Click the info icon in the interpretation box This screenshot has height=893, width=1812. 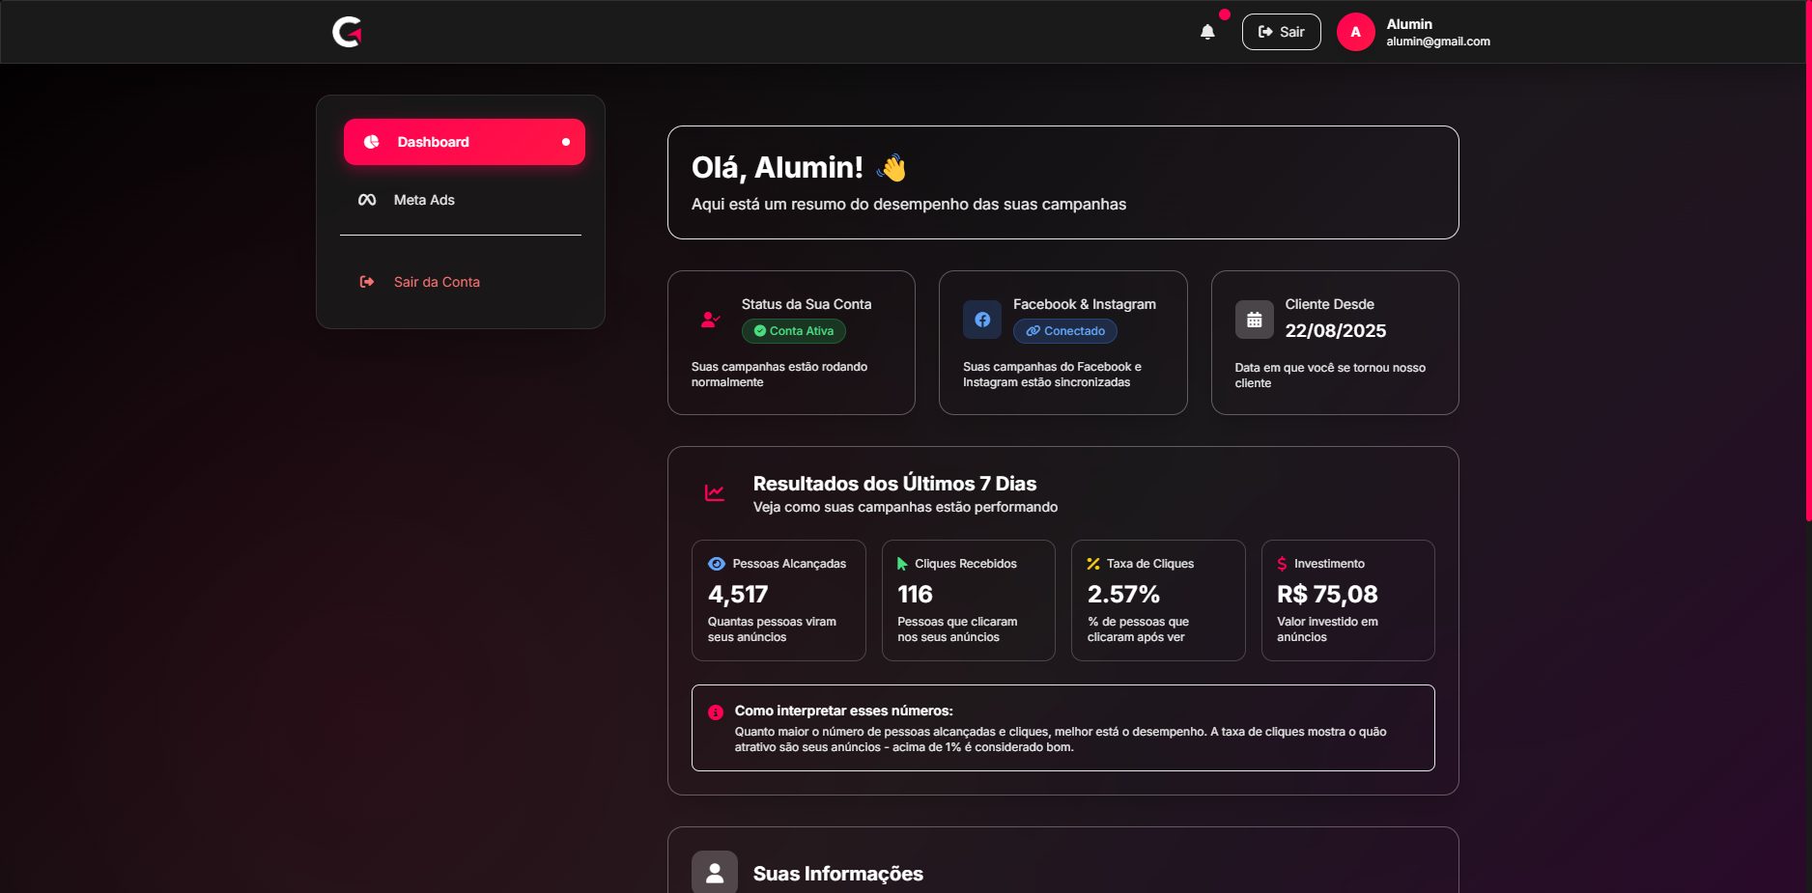click(716, 712)
